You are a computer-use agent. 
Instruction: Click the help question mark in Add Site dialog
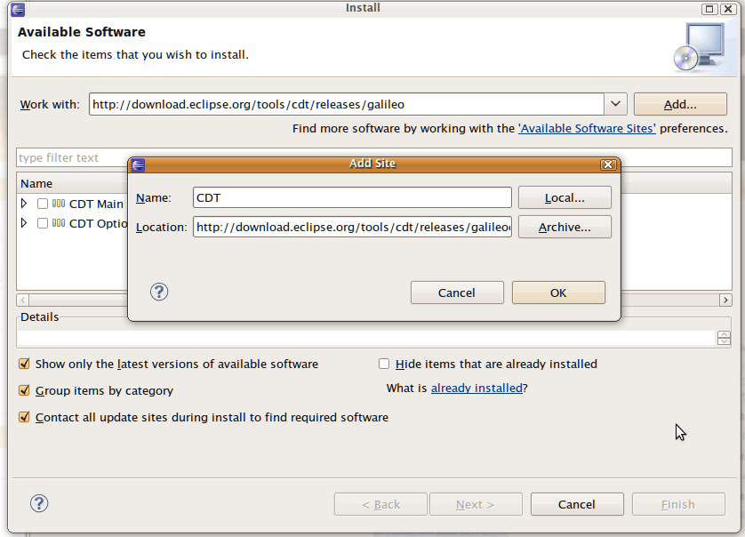tap(159, 292)
